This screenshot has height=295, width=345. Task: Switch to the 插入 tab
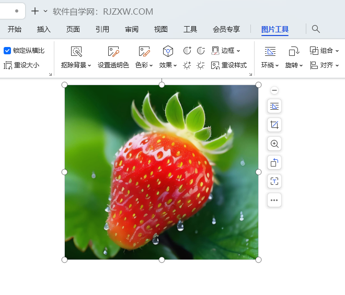click(x=44, y=29)
